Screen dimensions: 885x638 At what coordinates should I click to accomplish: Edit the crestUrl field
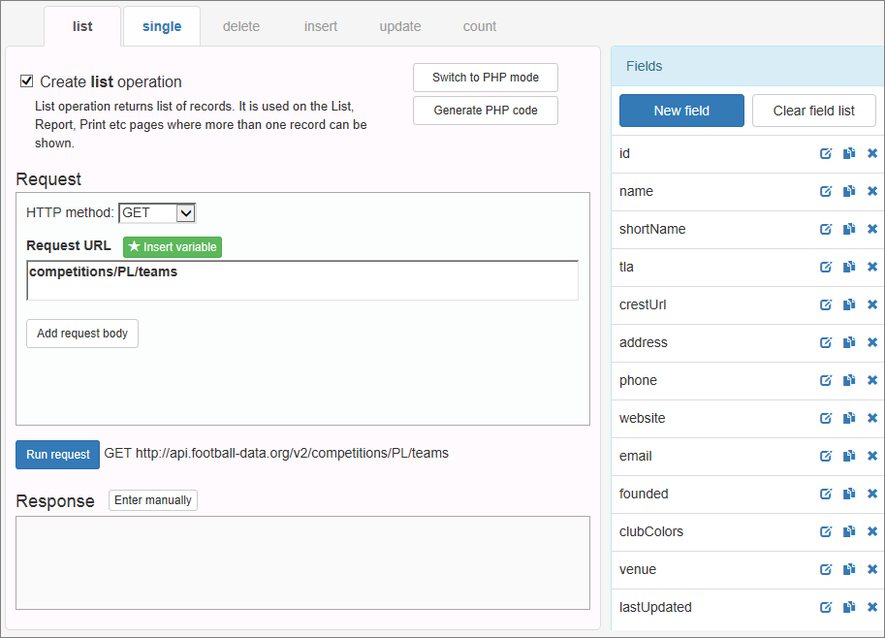(826, 304)
